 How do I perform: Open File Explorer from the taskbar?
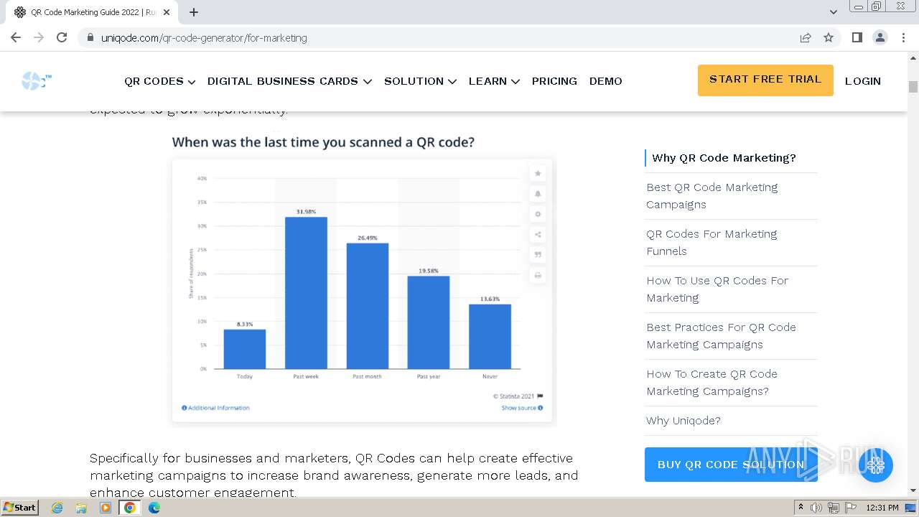[81, 508]
